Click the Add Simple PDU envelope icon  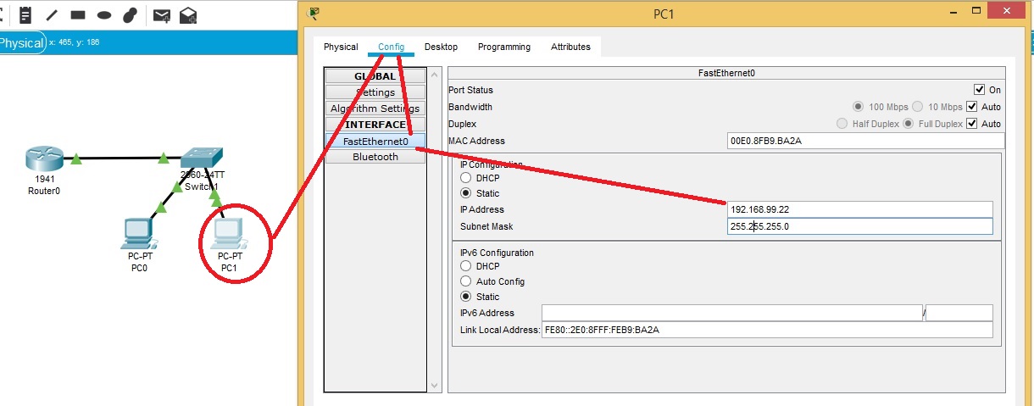tap(161, 14)
